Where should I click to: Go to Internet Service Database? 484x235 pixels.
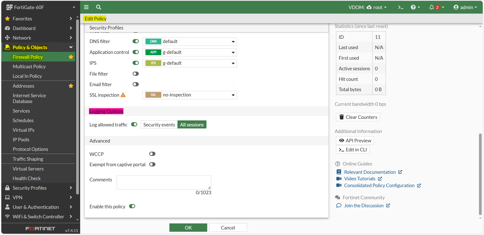coord(29,98)
